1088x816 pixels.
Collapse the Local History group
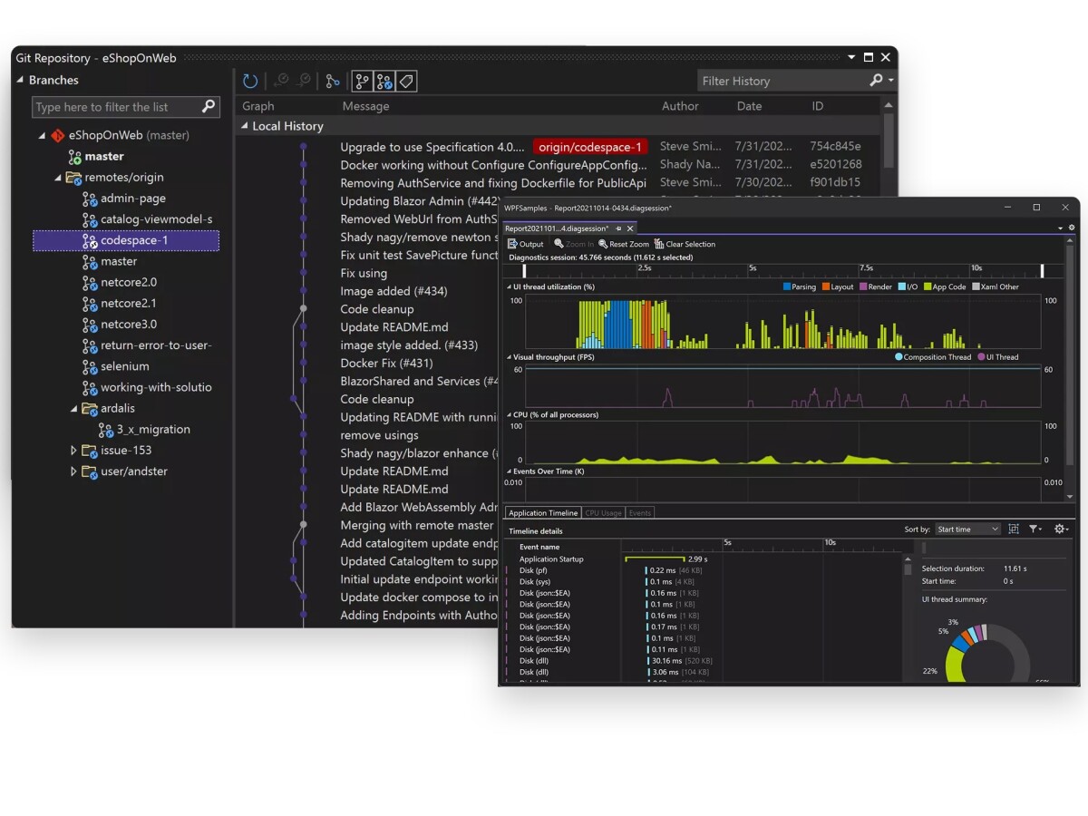245,126
